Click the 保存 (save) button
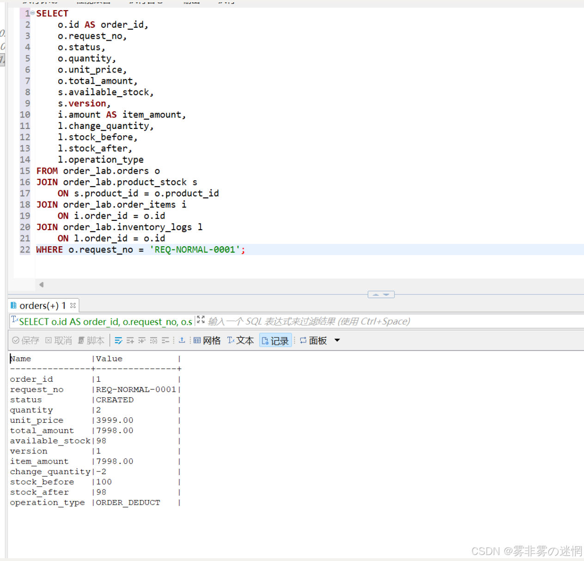Viewport: 584px width, 561px height. pyautogui.click(x=26, y=341)
